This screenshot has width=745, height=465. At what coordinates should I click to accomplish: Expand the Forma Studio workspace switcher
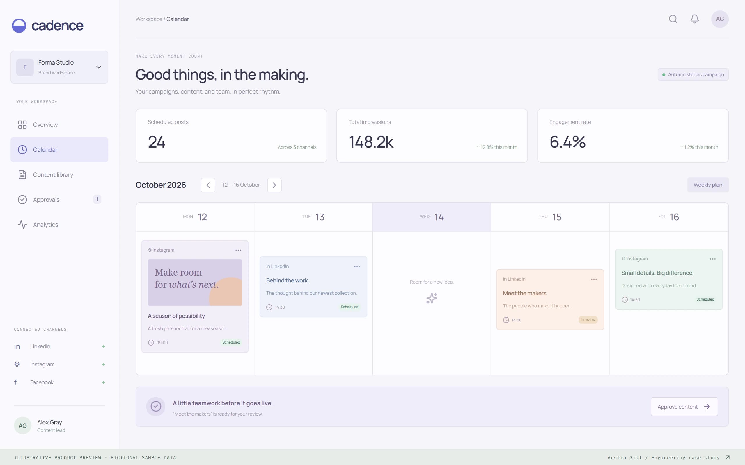[59, 67]
